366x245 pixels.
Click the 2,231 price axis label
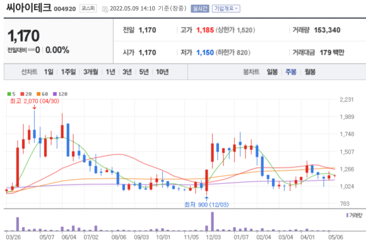coord(347,100)
